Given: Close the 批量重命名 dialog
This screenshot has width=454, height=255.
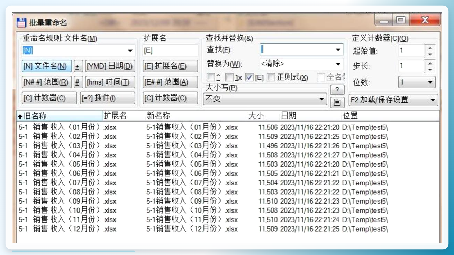Looking at the screenshot, I should point(425,20).
